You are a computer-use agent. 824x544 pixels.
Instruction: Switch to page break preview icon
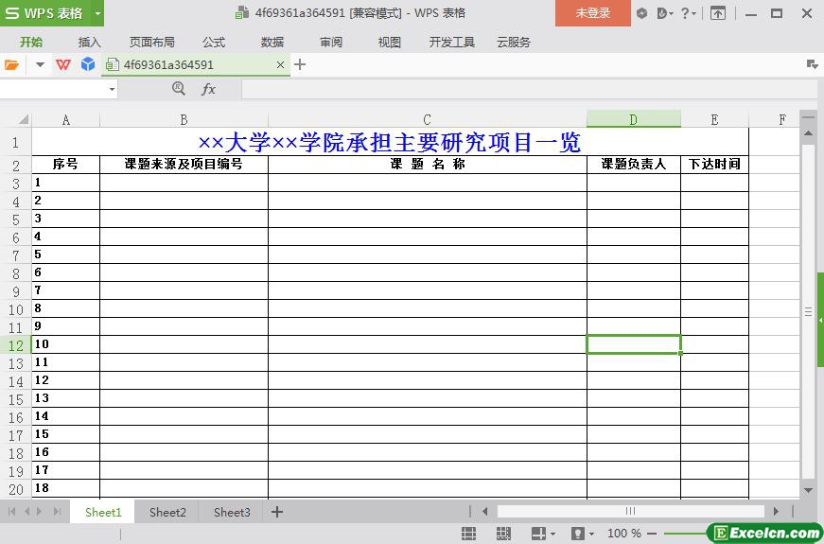coord(503,534)
